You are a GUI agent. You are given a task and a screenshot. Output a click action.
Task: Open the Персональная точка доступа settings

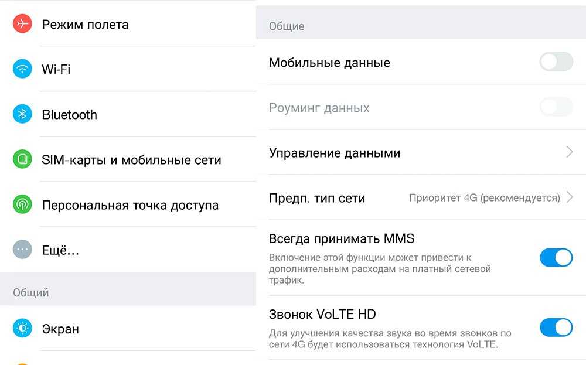pos(130,206)
